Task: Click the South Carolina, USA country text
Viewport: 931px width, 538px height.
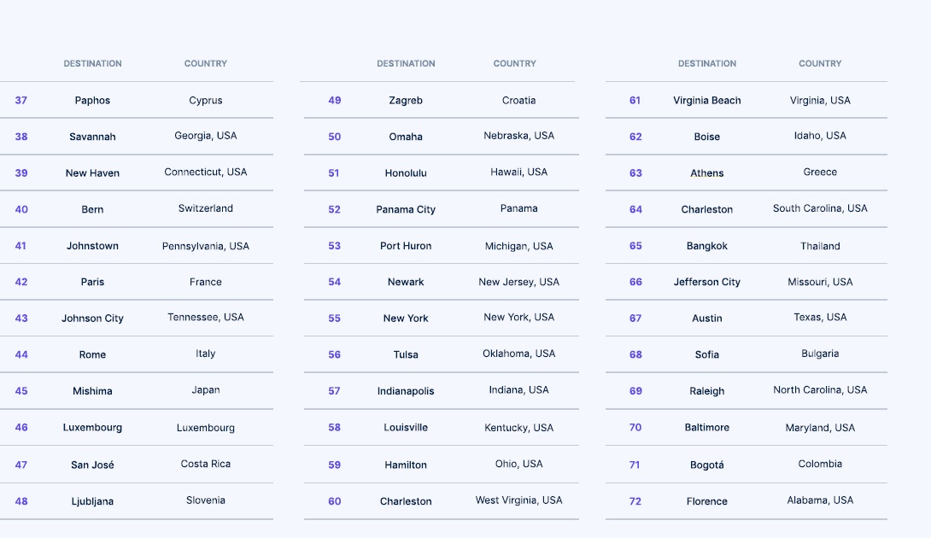Action: tap(820, 208)
